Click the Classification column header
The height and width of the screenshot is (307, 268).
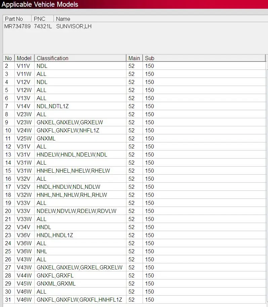[80, 58]
